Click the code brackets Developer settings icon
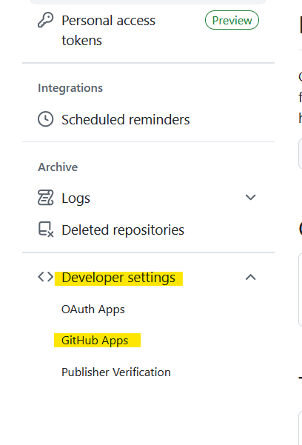Viewport: 302px width, 445px height. (45, 277)
